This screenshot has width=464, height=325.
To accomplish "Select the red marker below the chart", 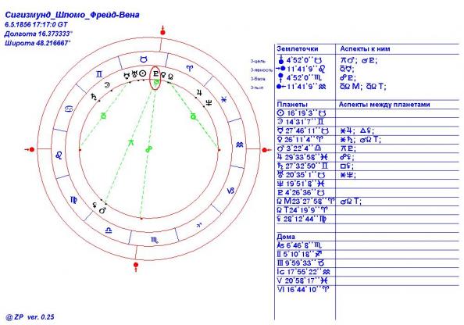I will 136,266.
